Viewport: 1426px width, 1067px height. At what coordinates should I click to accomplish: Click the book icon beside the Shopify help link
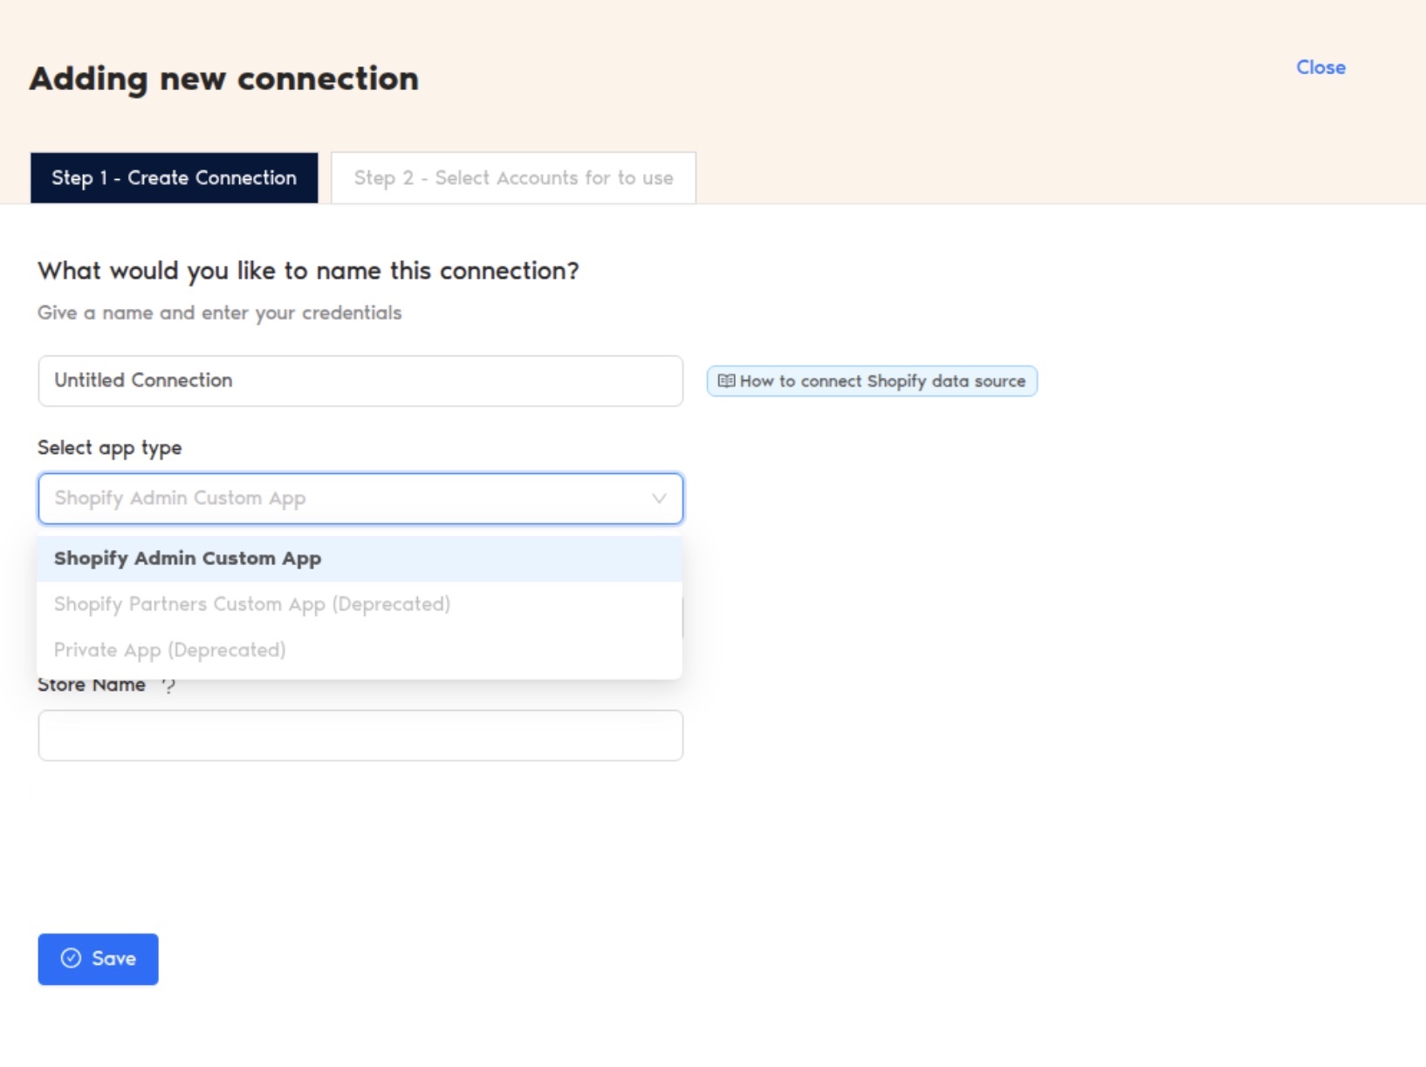[x=725, y=381]
